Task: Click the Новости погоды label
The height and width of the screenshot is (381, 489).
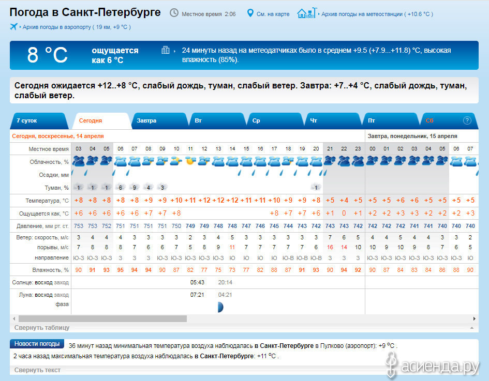Action: click(37, 344)
